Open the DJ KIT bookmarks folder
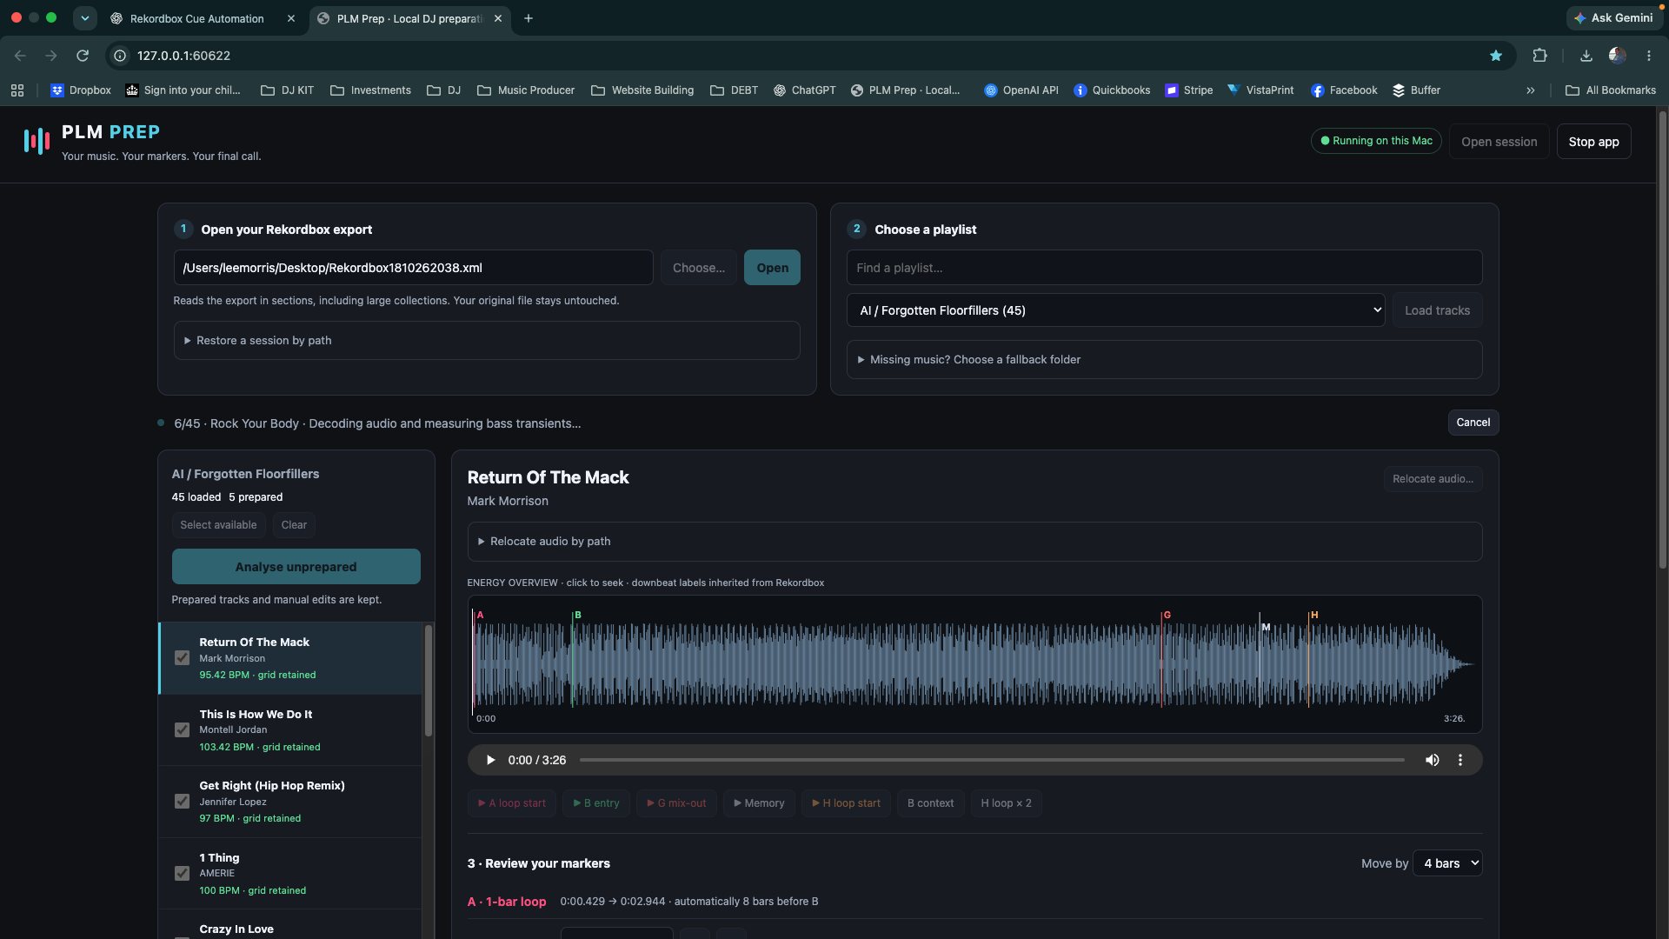This screenshot has height=939, width=1669. [287, 90]
